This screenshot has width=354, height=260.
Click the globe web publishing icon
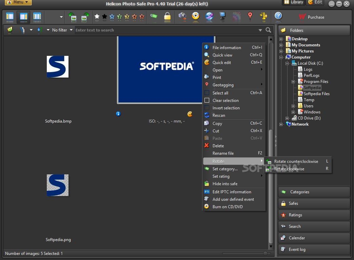209,16
